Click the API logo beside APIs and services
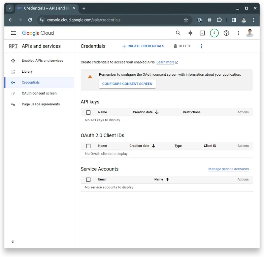264x257 pixels. (x=13, y=46)
